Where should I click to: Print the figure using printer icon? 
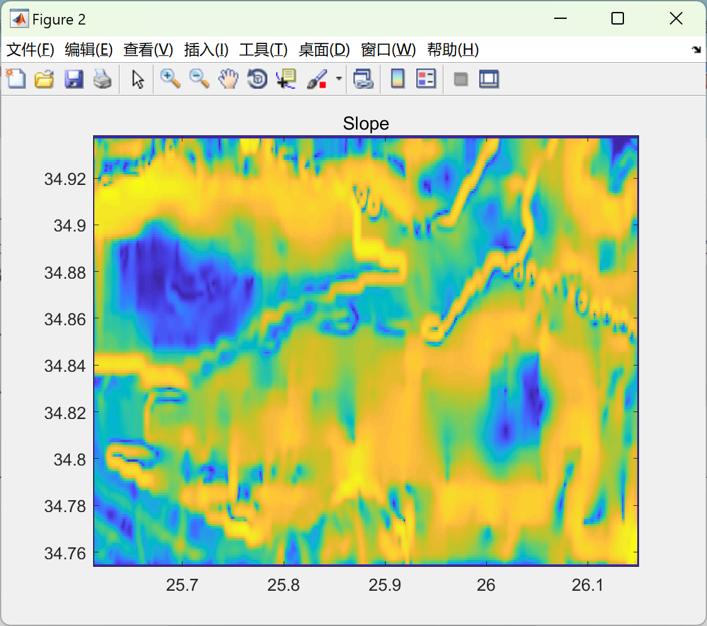coord(103,79)
